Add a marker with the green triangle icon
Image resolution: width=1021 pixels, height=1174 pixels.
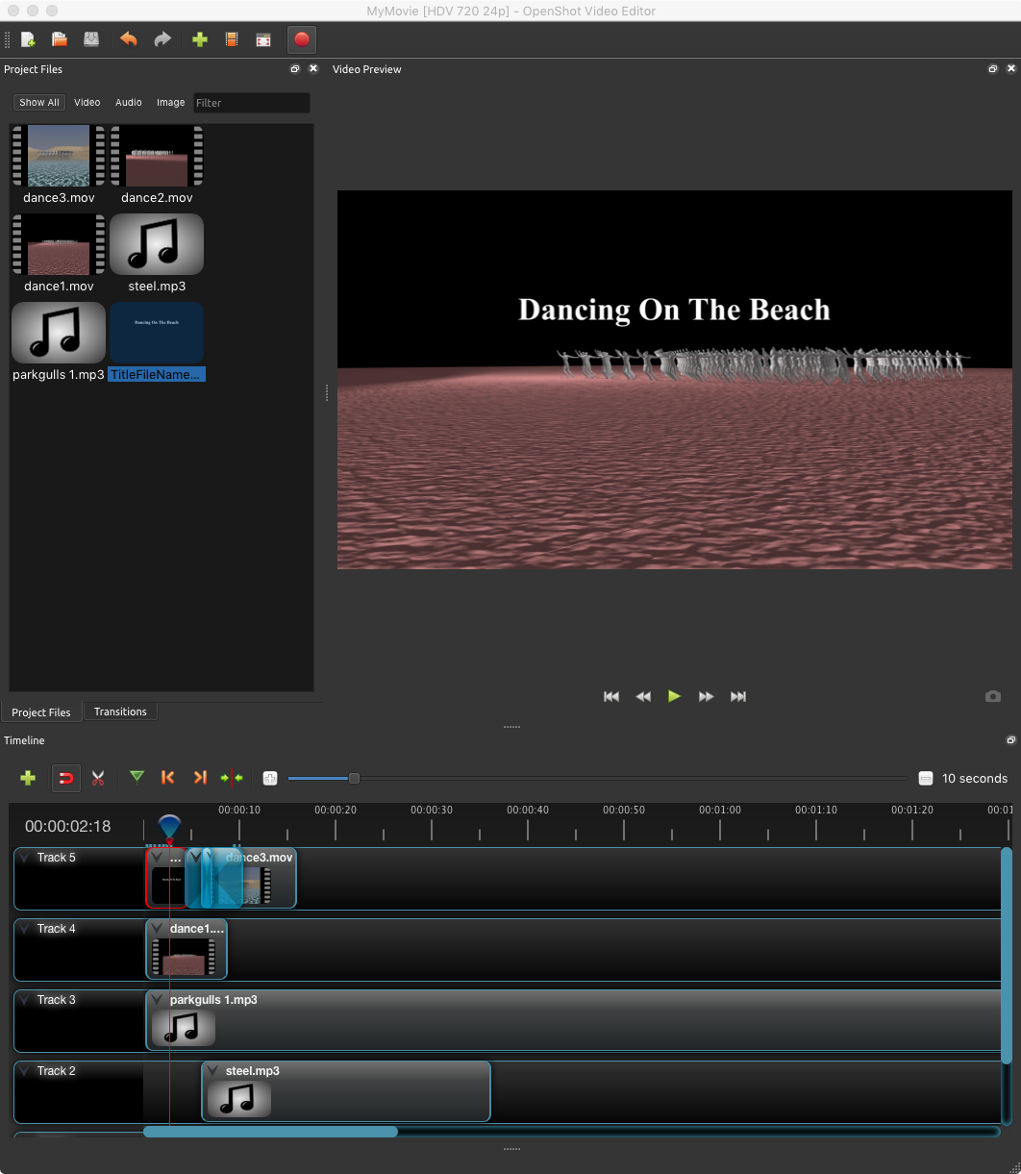click(x=137, y=777)
